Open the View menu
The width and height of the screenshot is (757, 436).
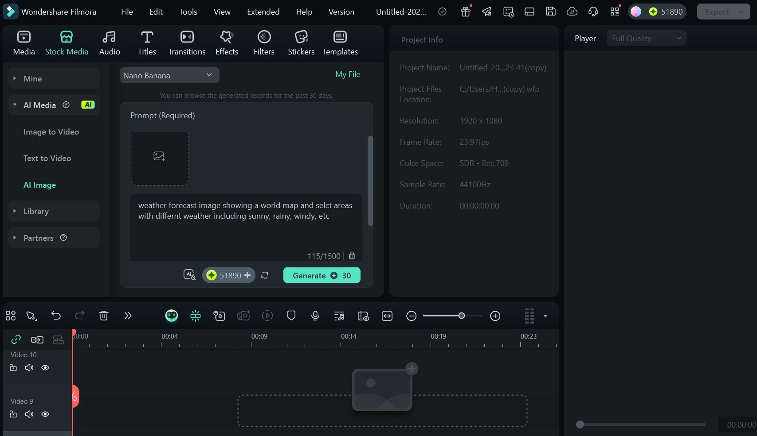pyautogui.click(x=222, y=12)
